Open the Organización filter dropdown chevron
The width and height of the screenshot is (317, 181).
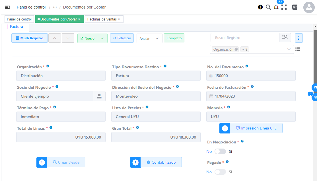[289, 49]
